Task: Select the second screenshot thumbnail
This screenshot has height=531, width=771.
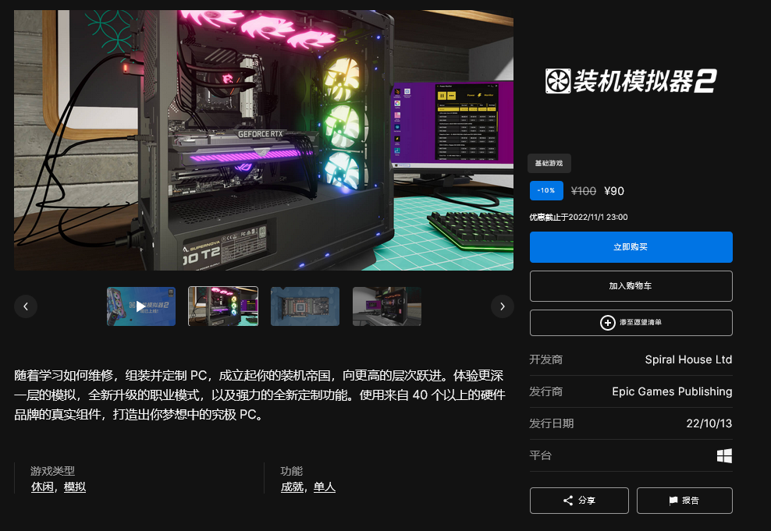Action: [x=223, y=306]
